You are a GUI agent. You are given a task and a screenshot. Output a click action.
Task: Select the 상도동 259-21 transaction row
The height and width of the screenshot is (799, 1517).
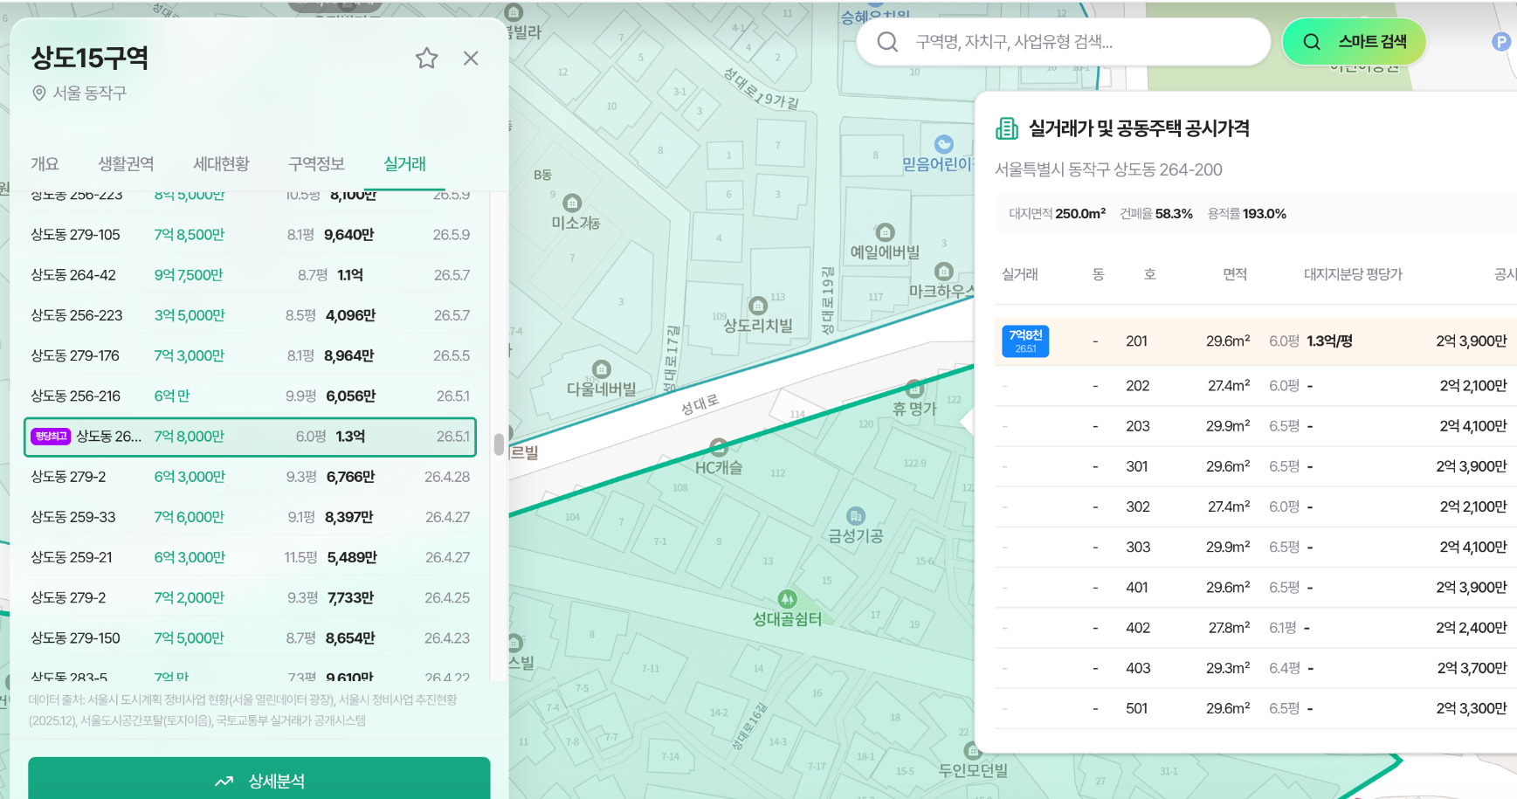(250, 557)
